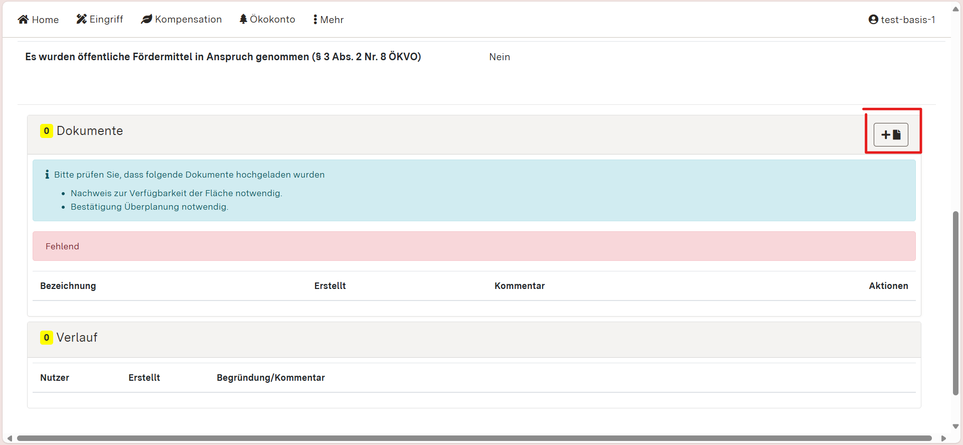Open the Ökokonto navigation item

point(267,20)
